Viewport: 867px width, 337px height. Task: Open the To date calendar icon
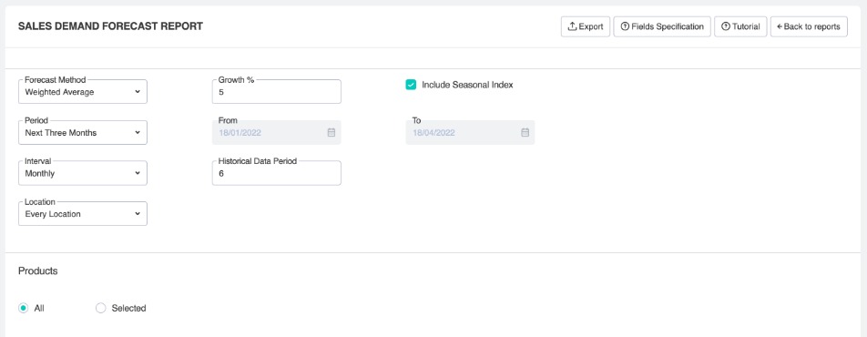pyautogui.click(x=525, y=133)
